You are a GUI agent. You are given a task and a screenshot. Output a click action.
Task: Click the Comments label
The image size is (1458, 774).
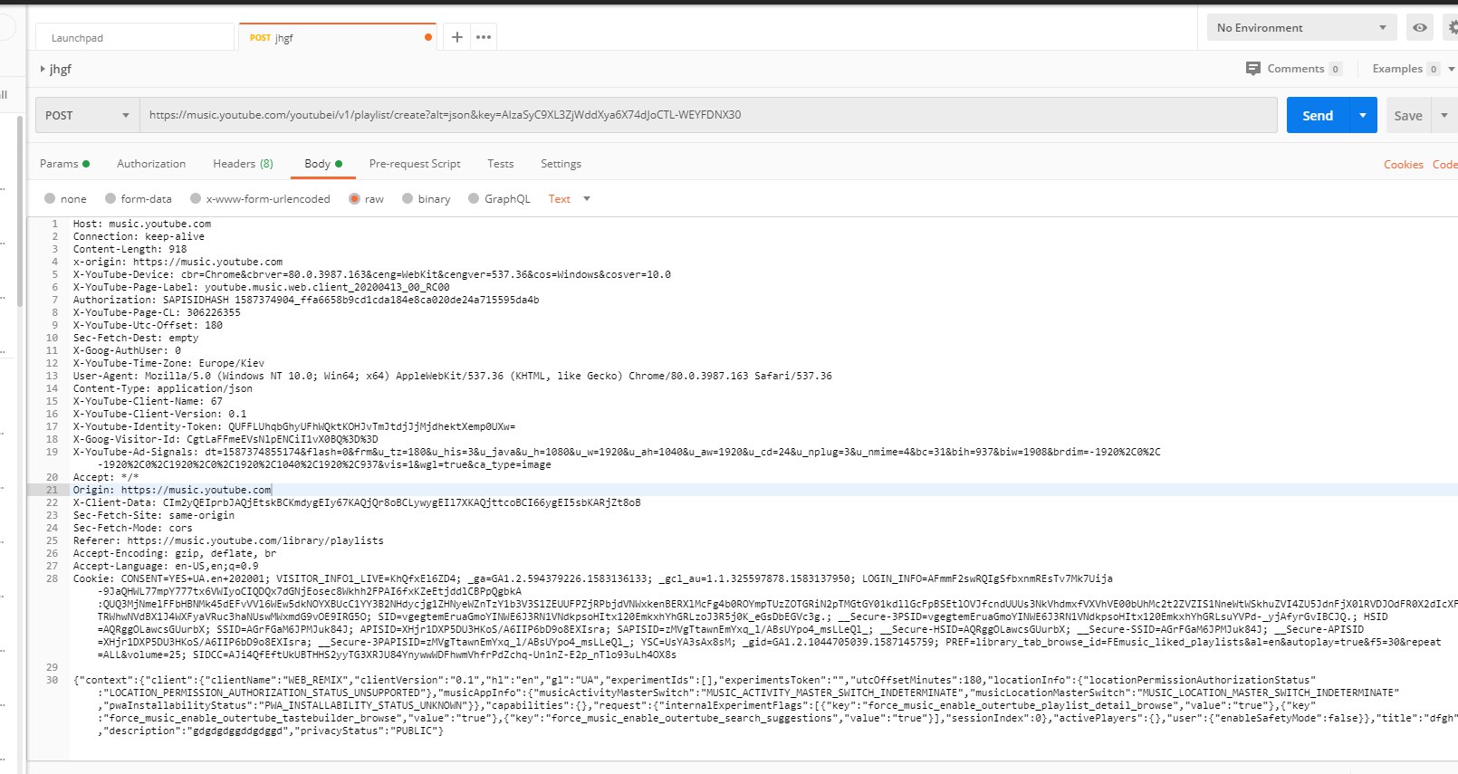[x=1295, y=69]
